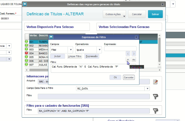The height and width of the screenshot is (121, 185).
Task: Click the 'e' logical operator button
Action: pyautogui.click(x=128, y=60)
